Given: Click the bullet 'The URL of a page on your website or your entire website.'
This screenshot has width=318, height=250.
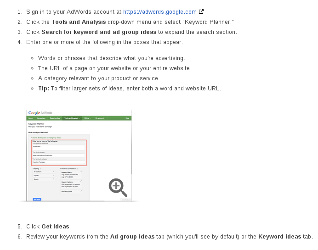Looking at the screenshot, I should tap(115, 68).
